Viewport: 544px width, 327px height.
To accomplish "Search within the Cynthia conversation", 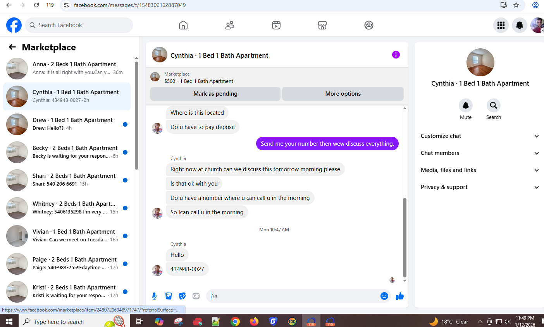I will 494,105.
